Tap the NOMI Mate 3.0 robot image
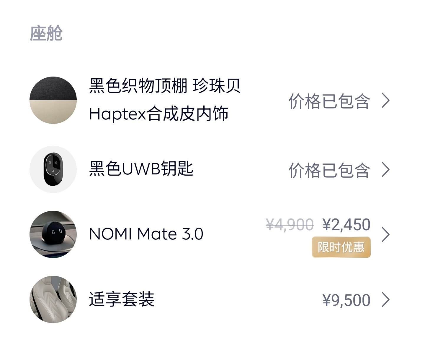Viewport: 425px width, 345px height. pyautogui.click(x=53, y=234)
